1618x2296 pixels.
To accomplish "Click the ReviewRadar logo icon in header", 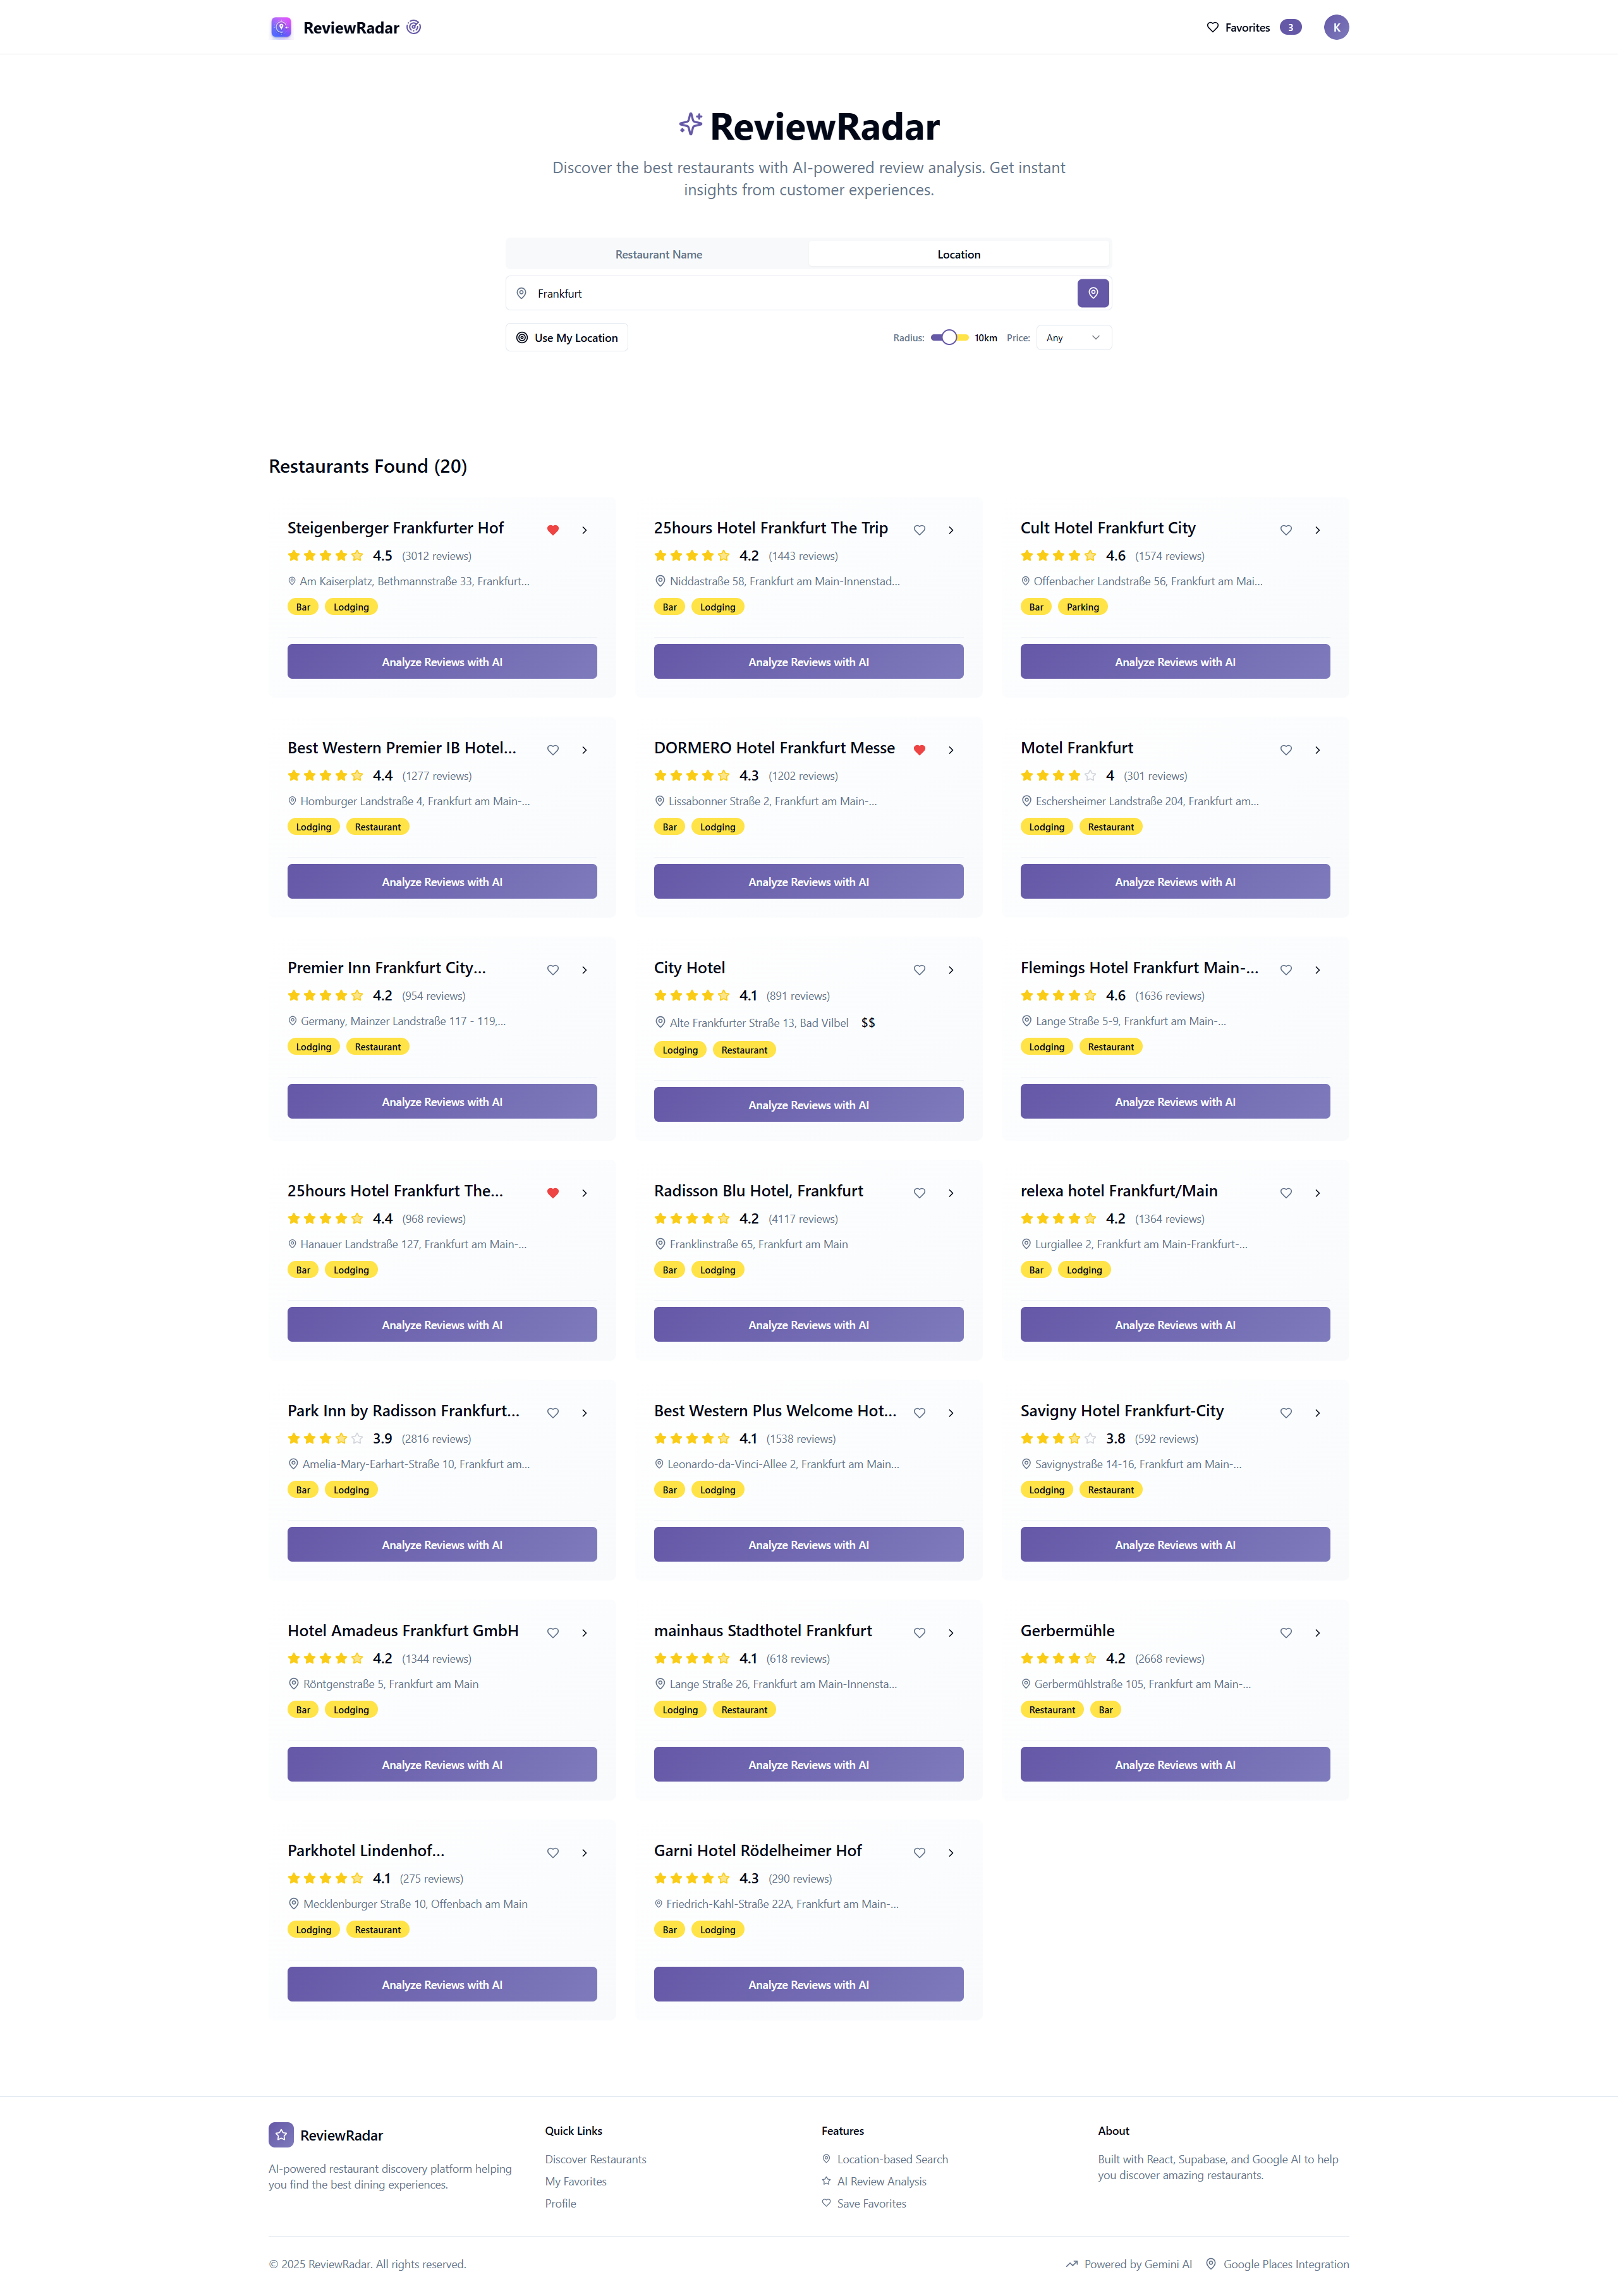I will pyautogui.click(x=281, y=28).
